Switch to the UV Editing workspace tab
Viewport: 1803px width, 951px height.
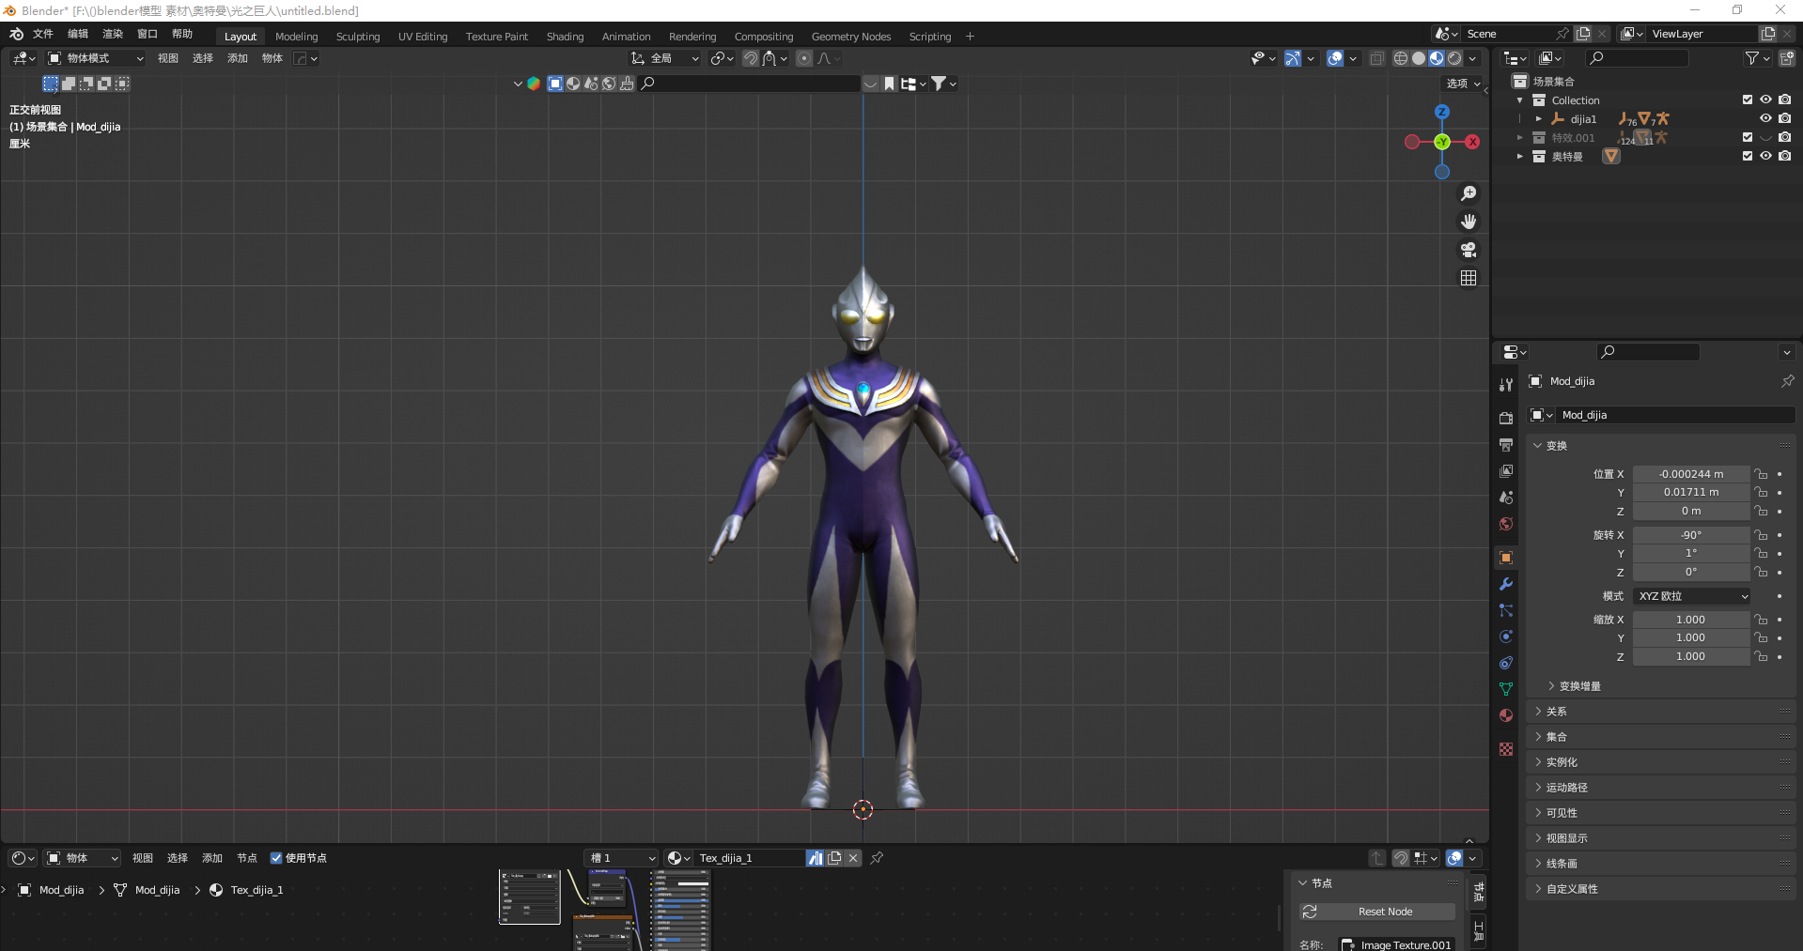423,37
